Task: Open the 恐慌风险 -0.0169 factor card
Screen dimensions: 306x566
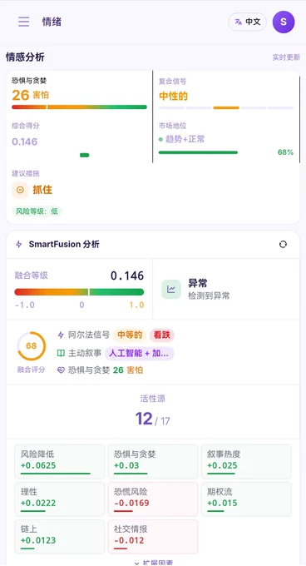Action: 153,499
